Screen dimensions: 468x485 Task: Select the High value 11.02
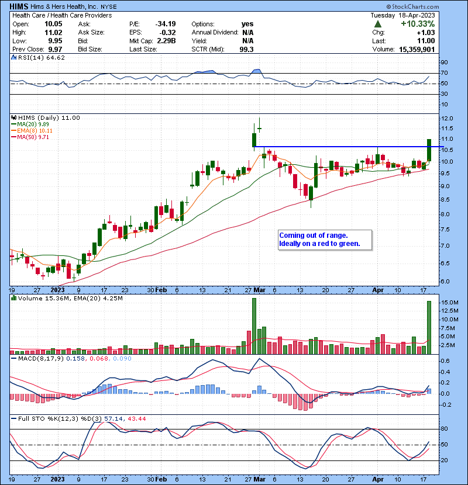tap(53, 33)
